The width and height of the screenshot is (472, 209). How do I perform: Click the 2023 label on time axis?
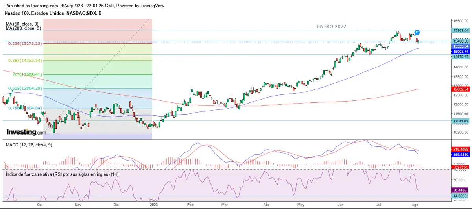(x=153, y=205)
